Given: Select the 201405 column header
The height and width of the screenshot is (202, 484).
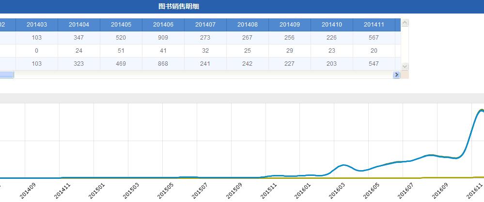Looking at the screenshot, I should pyautogui.click(x=121, y=25).
